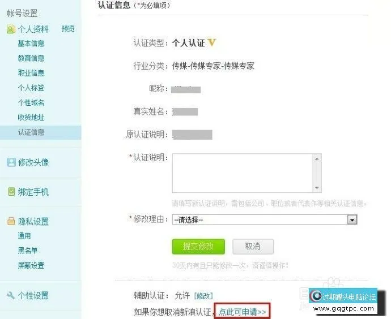Click the textarea scroll up arrow
This screenshot has height=319, width=391.
pyautogui.click(x=317, y=159)
